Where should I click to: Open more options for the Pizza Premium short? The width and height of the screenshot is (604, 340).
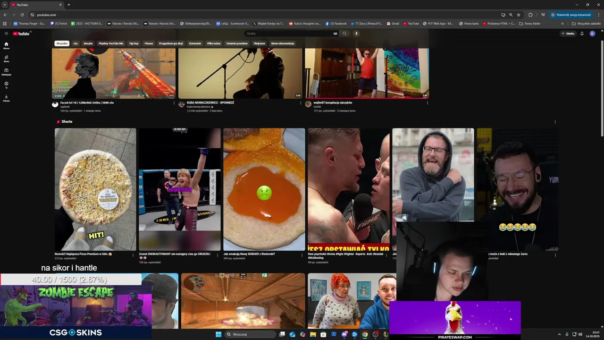(x=133, y=255)
